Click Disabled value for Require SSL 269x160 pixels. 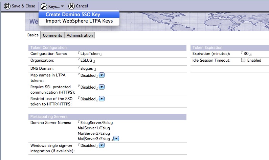(88, 87)
